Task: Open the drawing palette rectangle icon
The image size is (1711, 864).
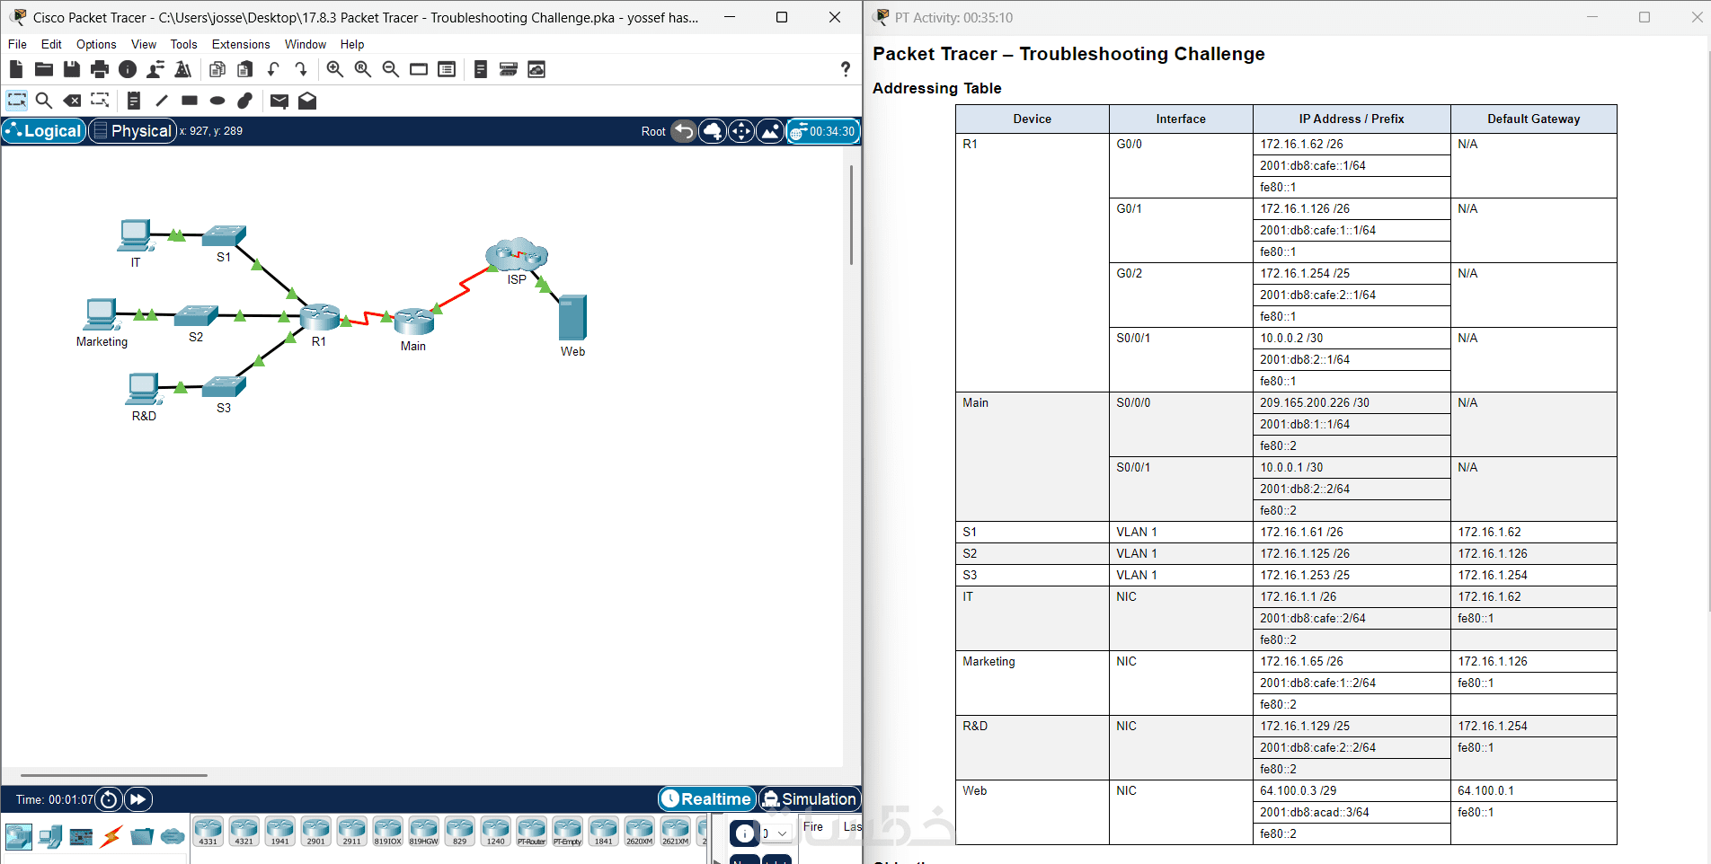Action: pyautogui.click(x=419, y=69)
